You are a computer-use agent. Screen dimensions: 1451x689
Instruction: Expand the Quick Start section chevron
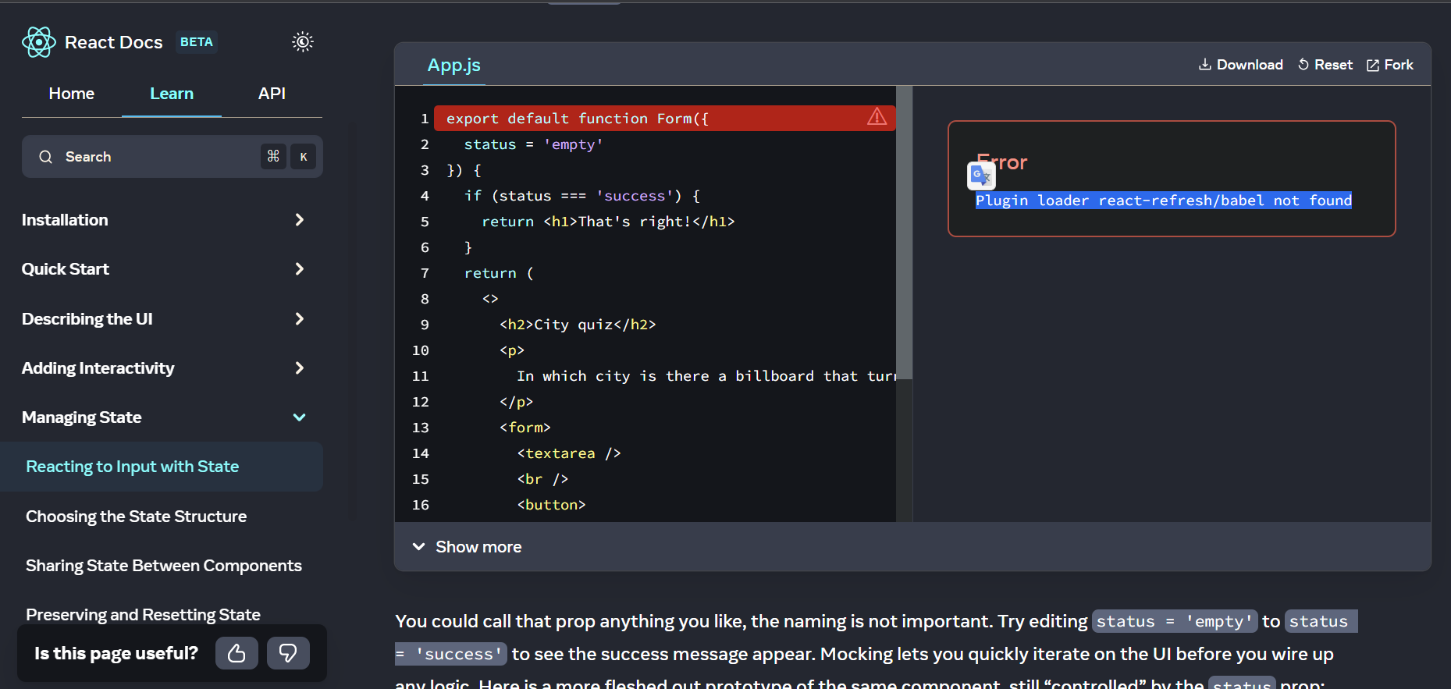pos(300,269)
